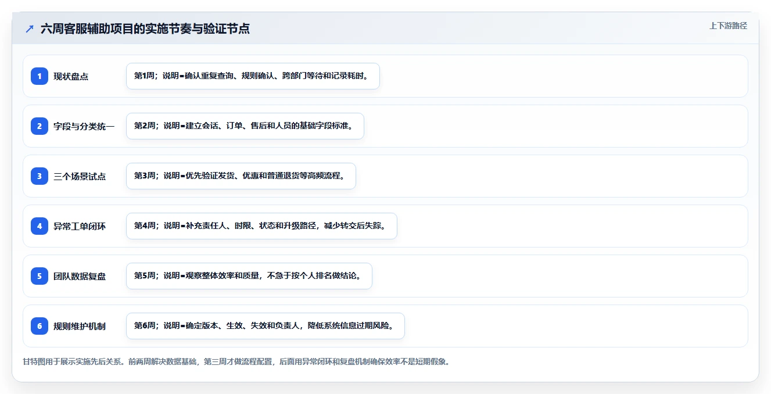The image size is (771, 394).
Task: Click the arrow icon beside the title
Action: (x=30, y=29)
